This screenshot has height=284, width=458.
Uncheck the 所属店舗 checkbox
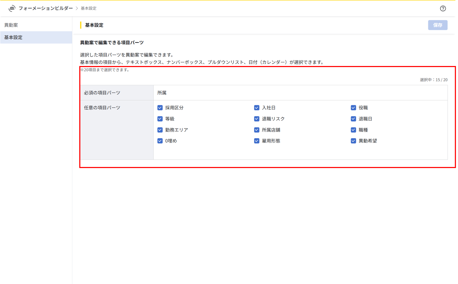tap(257, 130)
